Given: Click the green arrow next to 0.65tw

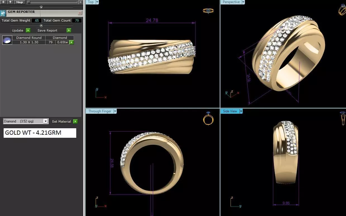Looking at the screenshot, I should point(72,42).
